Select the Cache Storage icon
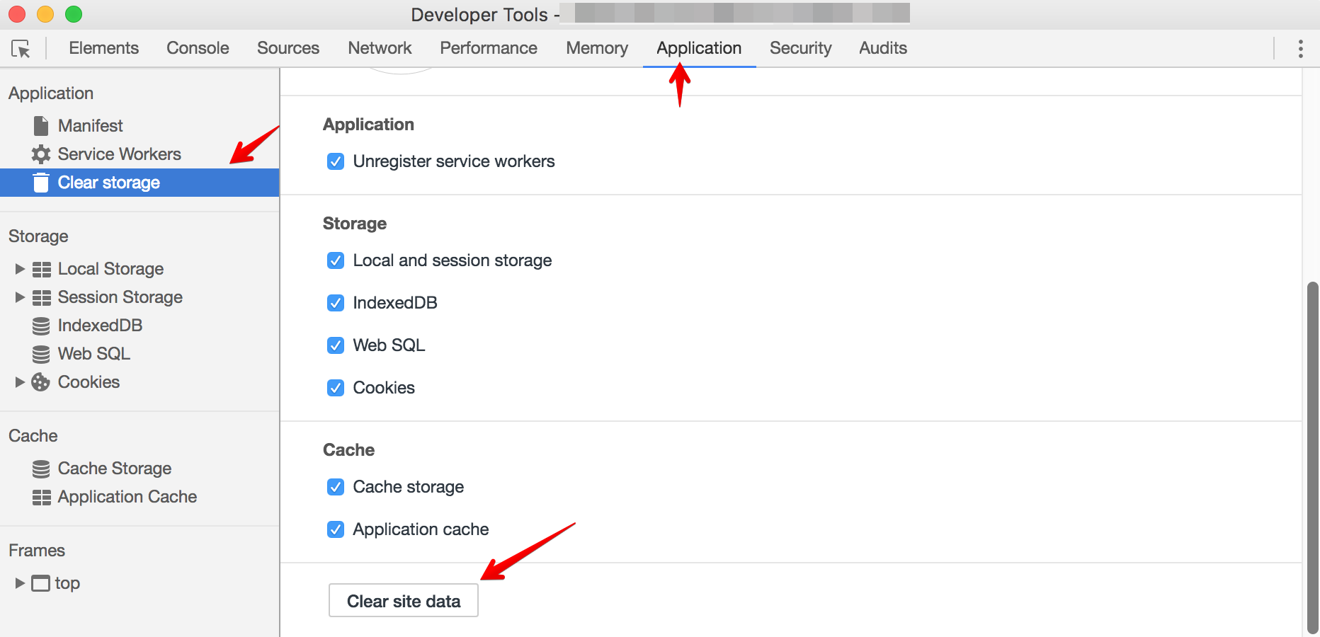 pyautogui.click(x=40, y=468)
